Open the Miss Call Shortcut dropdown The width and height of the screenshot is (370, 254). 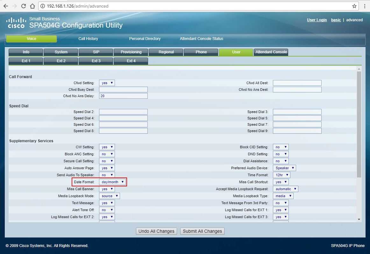point(281,182)
